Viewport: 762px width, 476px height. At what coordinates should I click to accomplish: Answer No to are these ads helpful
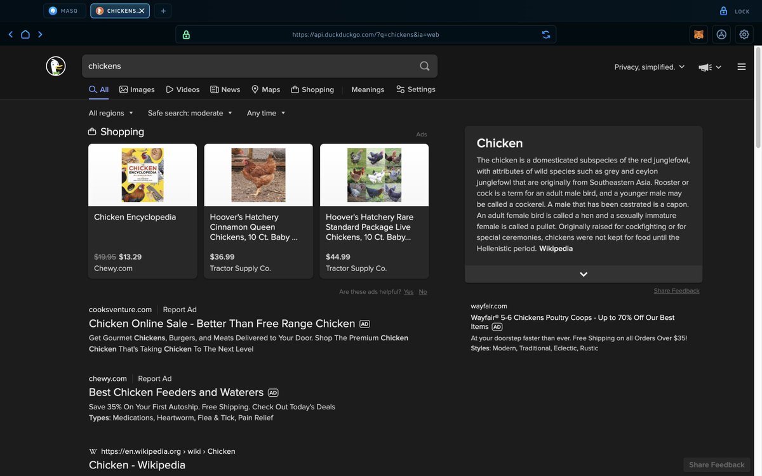click(x=423, y=292)
